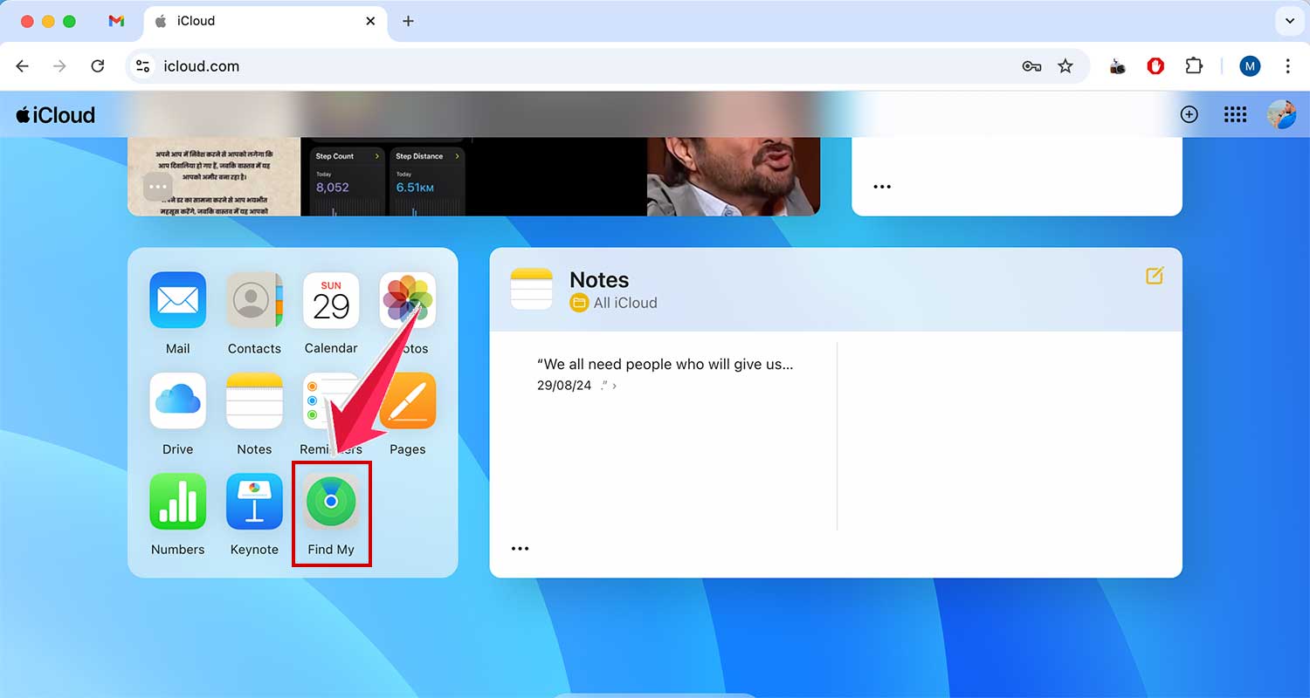Screen dimensions: 1310x698
Task: Open the Numbers app
Action: [177, 502]
